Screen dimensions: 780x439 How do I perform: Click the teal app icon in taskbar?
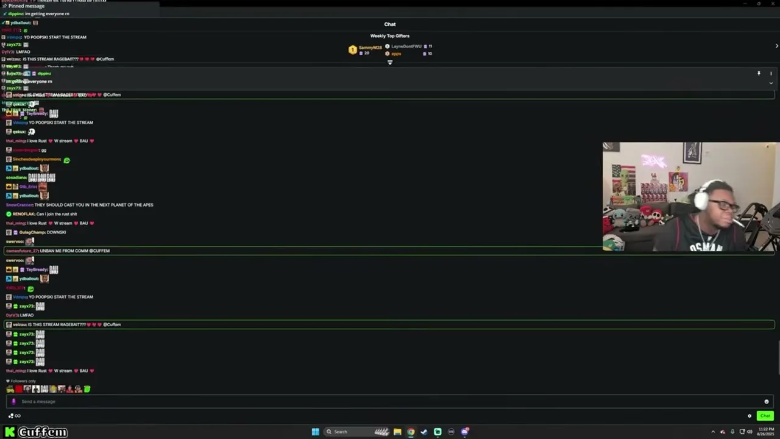[x=438, y=432]
